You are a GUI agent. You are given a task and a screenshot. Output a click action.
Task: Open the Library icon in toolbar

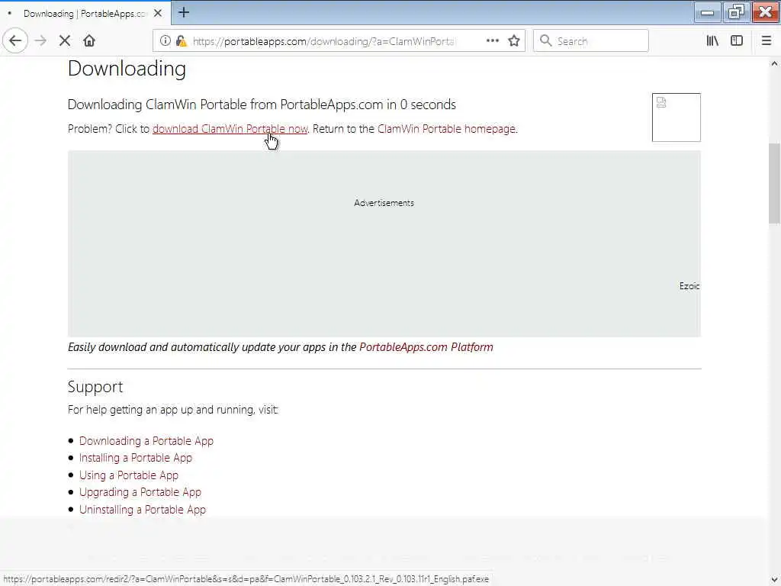point(712,41)
